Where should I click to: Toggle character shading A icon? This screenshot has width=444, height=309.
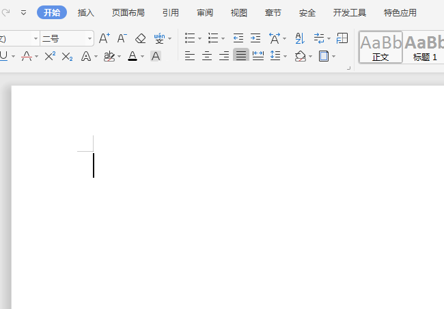156,56
